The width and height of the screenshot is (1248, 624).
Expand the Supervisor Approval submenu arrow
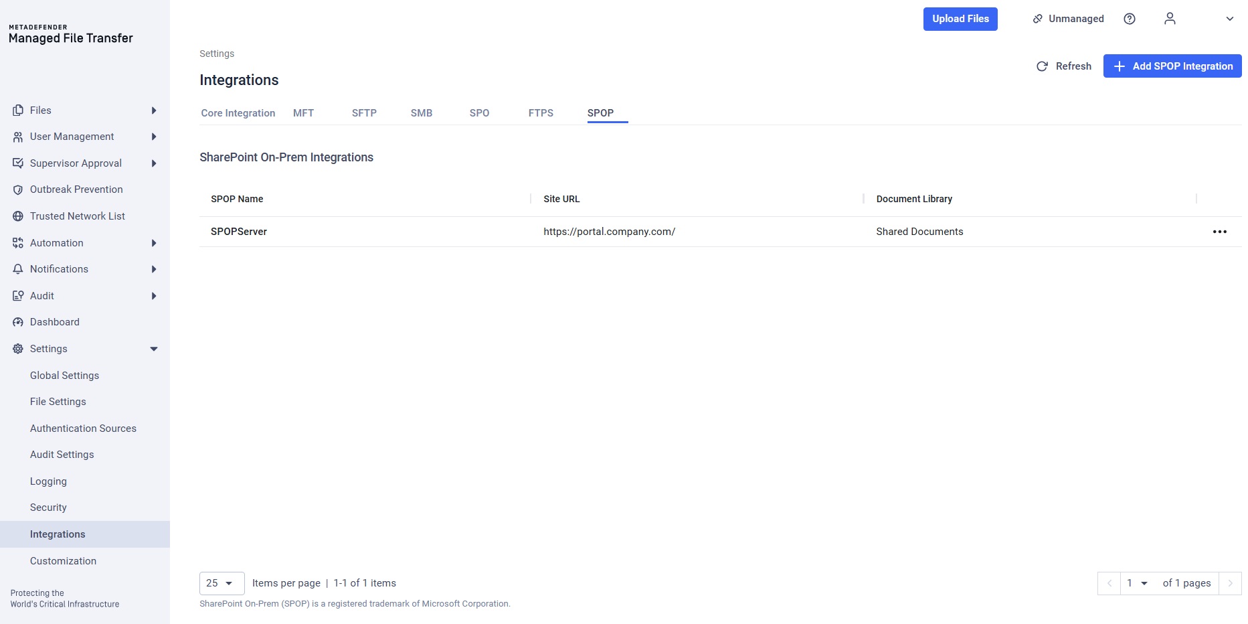tap(154, 163)
